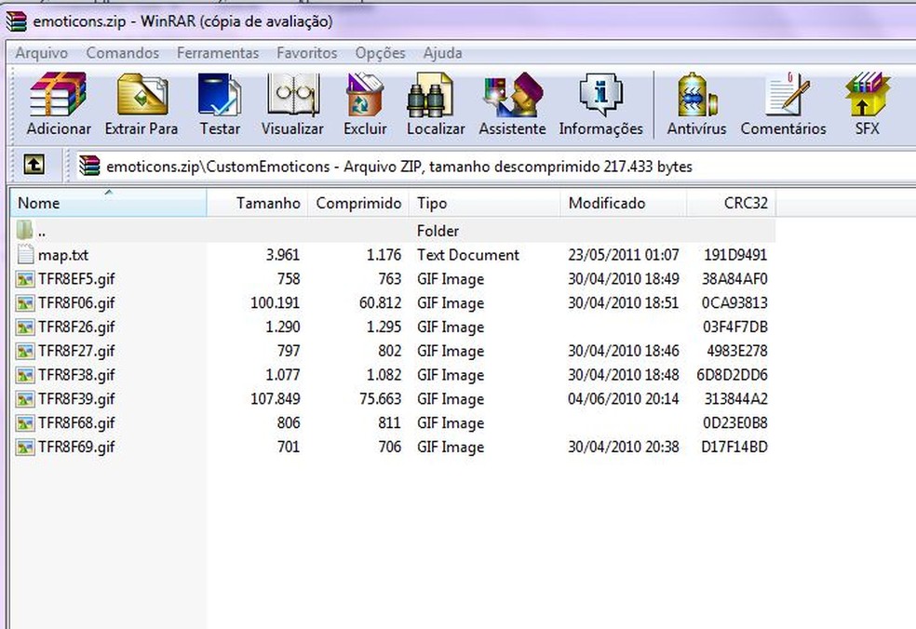Click the Localizar binoculars icon
The image size is (916, 629).
pyautogui.click(x=431, y=95)
